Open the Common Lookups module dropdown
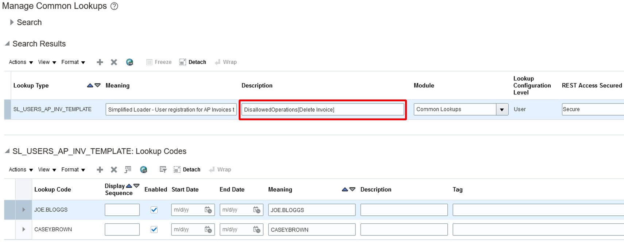Viewport: 624px width, 242px height. [x=502, y=109]
